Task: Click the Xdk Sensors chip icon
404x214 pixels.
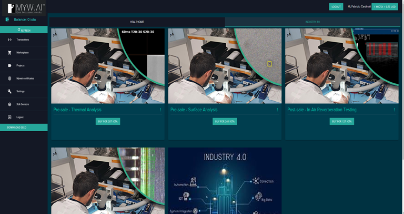Action: [9, 104]
